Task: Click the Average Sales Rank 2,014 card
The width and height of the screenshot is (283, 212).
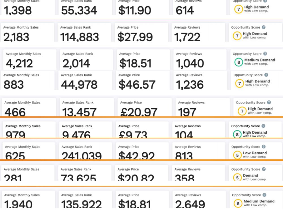Action: [86, 60]
